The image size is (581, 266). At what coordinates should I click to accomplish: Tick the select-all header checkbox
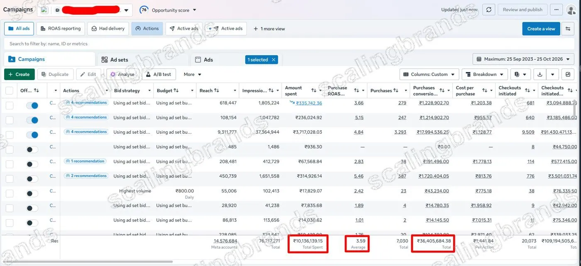tap(9, 90)
